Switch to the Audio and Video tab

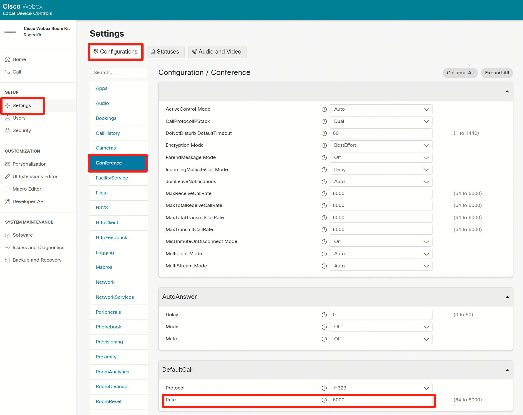tap(217, 52)
